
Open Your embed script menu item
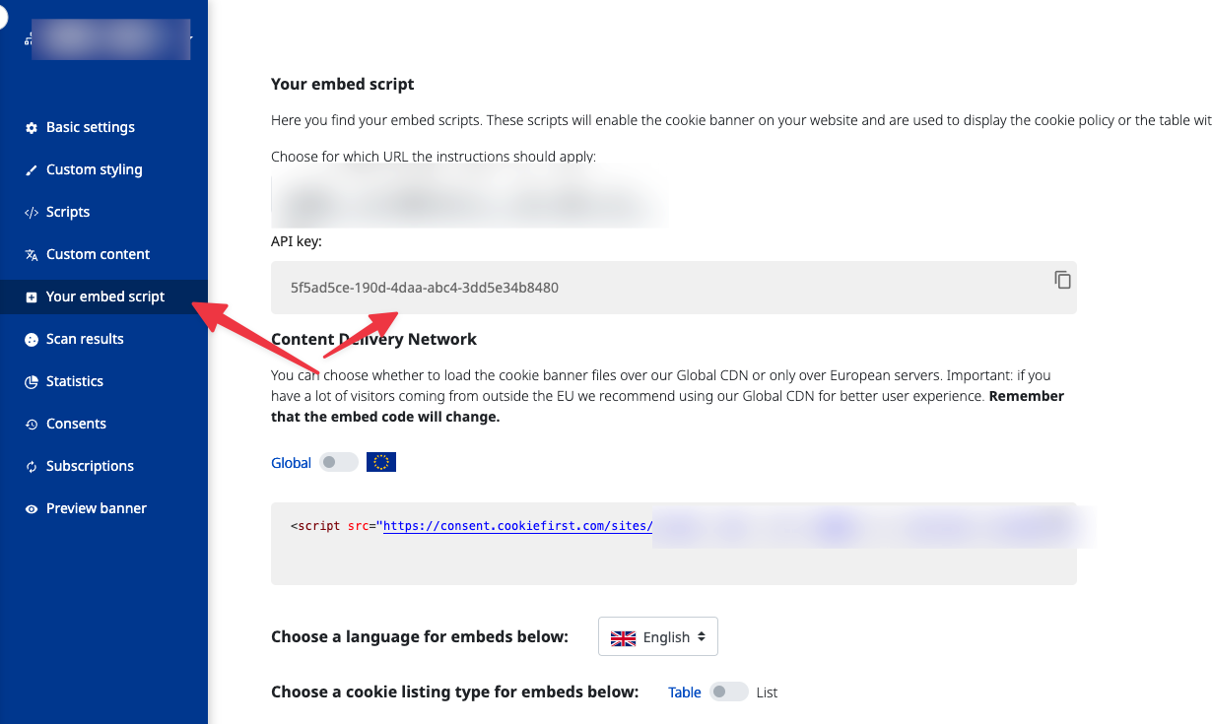pyautogui.click(x=103, y=296)
